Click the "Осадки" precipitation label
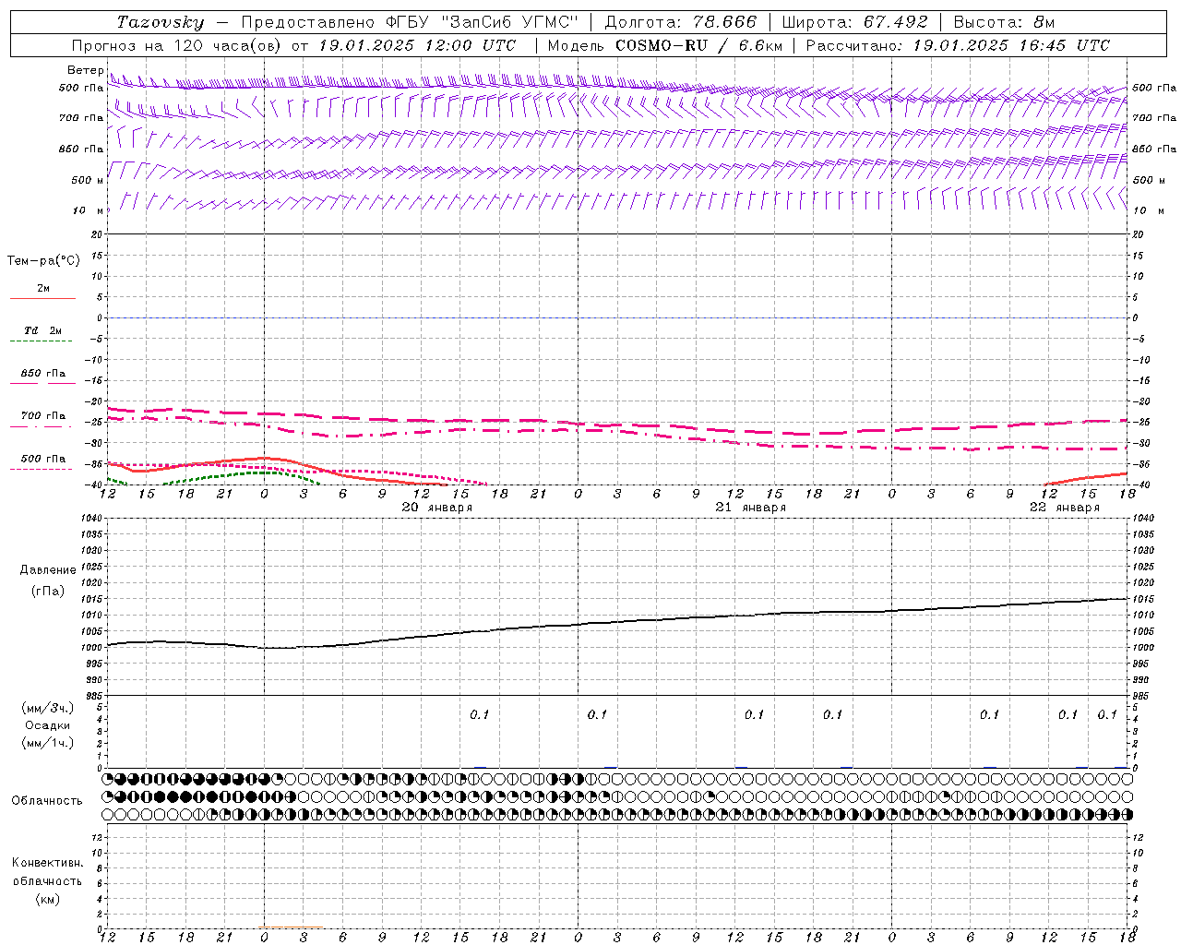This screenshot has height=945, width=1181. [47, 725]
